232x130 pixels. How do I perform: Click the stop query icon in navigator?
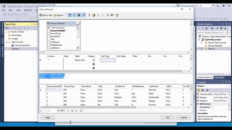81,111
